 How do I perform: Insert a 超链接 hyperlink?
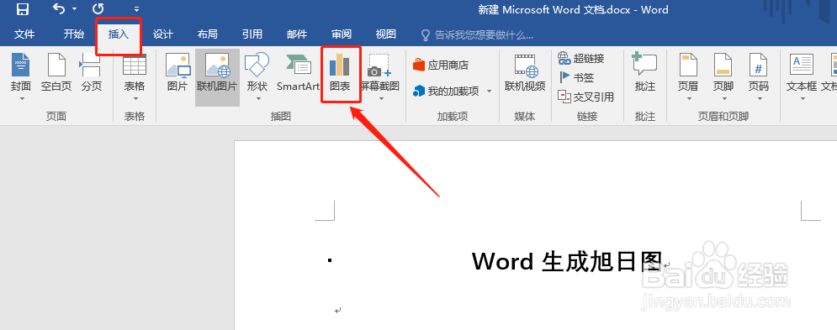tap(581, 58)
